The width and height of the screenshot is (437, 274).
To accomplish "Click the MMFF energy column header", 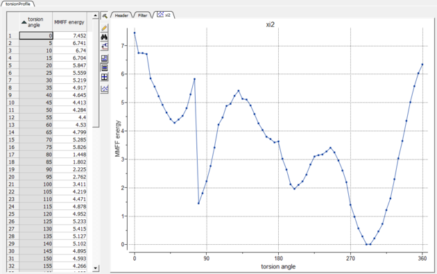I will [x=69, y=22].
